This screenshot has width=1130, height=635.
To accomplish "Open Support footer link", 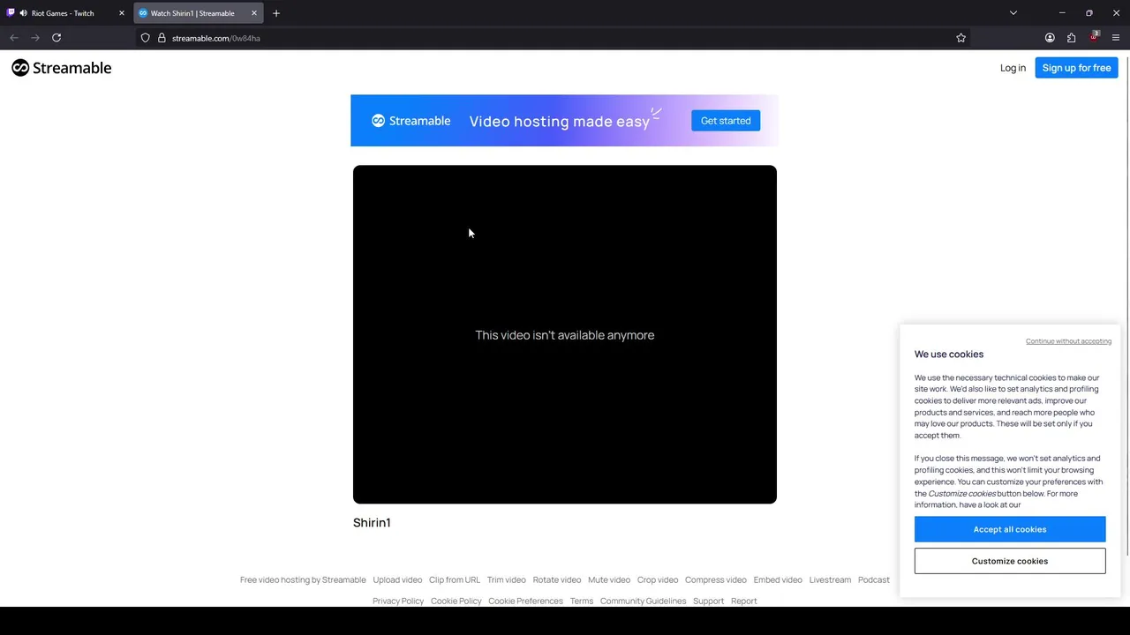I will tap(708, 601).
